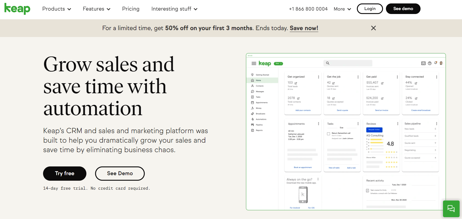Click the Qualified leads pipeline row
Image resolution: width=462 pixels, height=219 pixels.
(420, 136)
